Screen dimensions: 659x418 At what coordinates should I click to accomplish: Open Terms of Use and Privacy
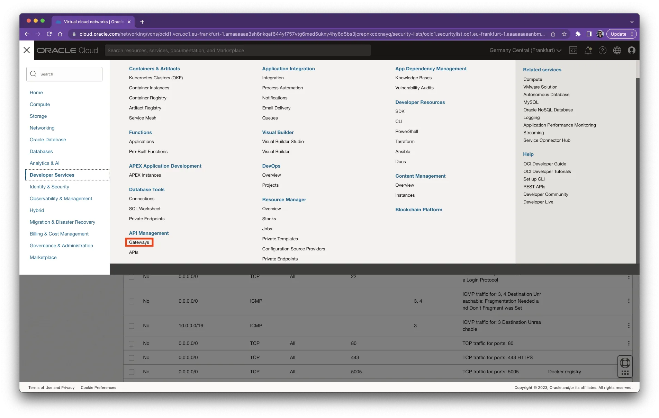(x=52, y=388)
